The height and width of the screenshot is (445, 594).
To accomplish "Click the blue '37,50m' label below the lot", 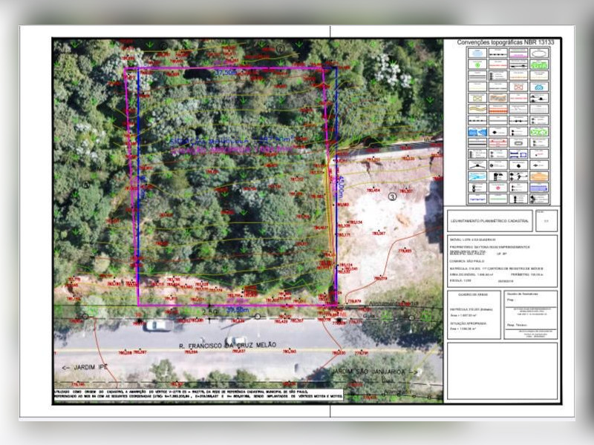I will (238, 310).
